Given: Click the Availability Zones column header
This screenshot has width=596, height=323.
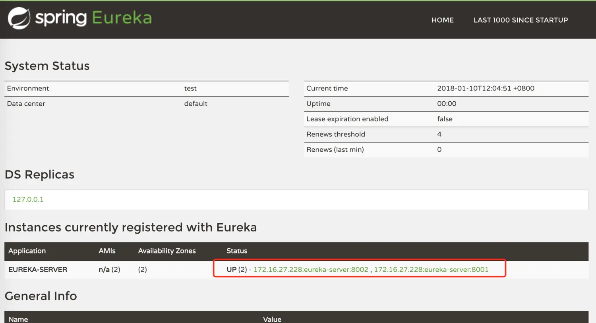Looking at the screenshot, I should pyautogui.click(x=167, y=251).
